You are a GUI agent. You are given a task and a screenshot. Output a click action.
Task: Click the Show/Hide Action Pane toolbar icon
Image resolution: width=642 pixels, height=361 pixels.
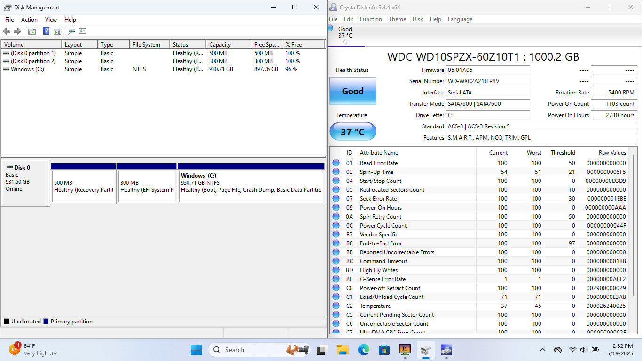(57, 31)
